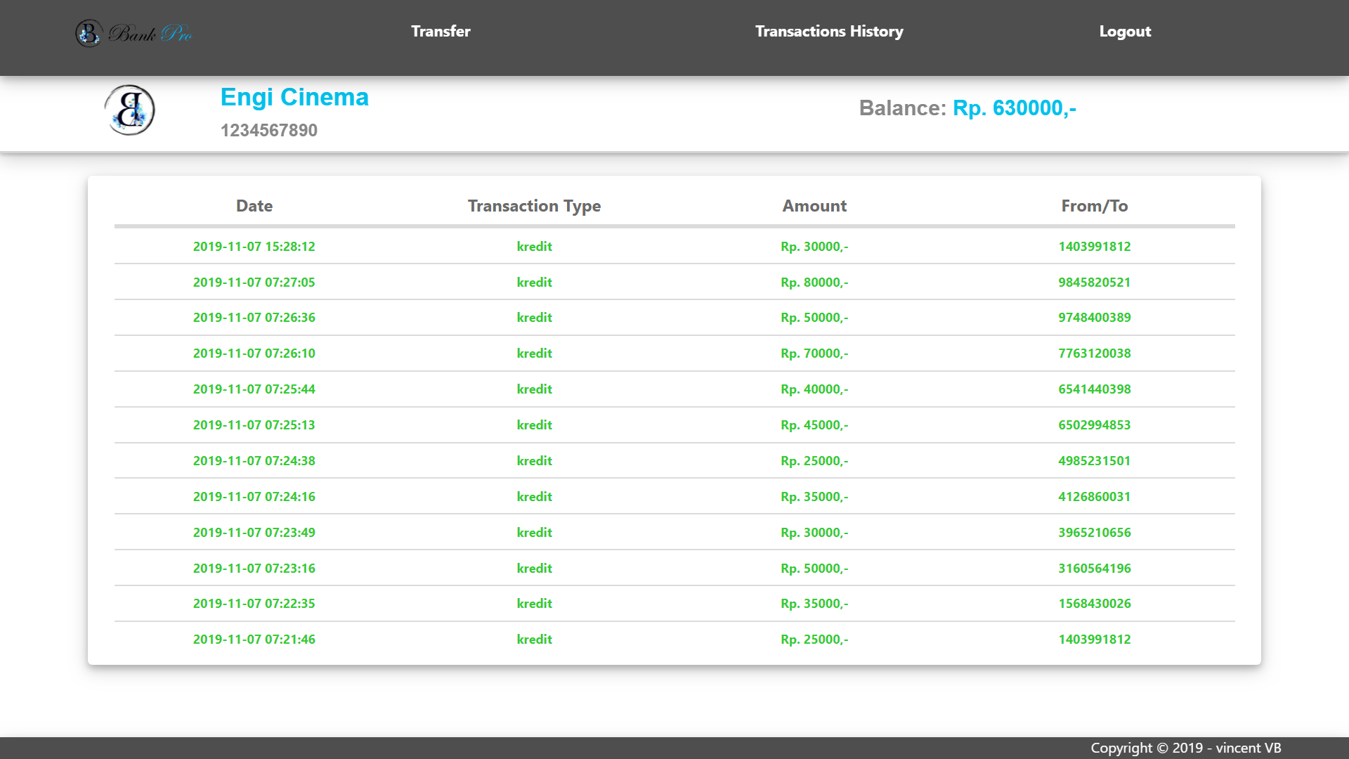Open Transactions History from the navbar
Viewport: 1349px width, 759px height.
pos(829,32)
